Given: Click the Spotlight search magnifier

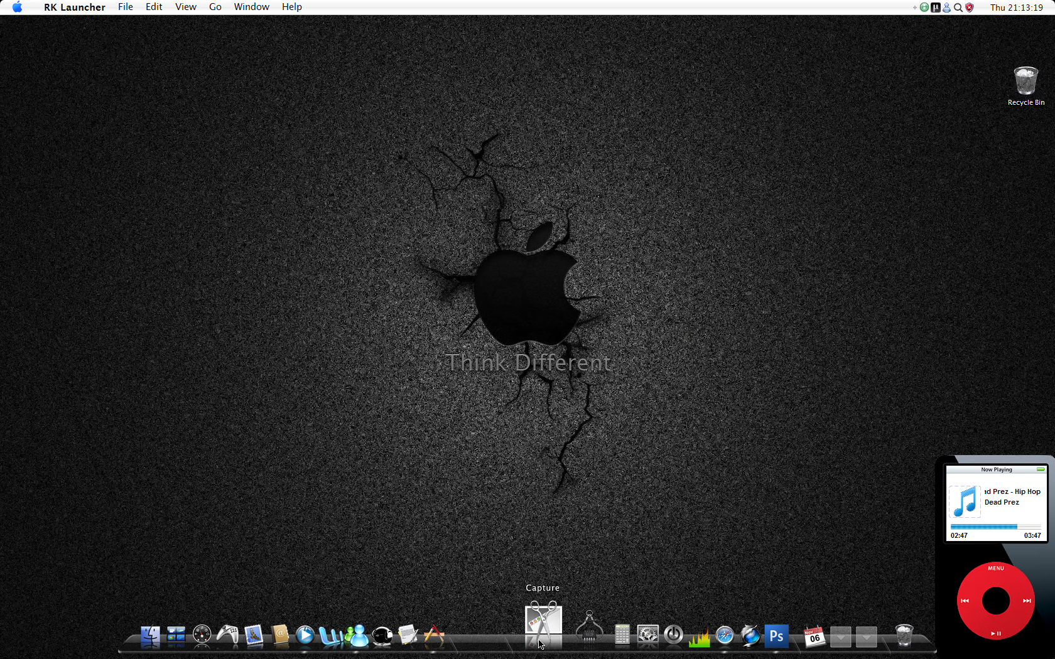Looking at the screenshot, I should coord(958,8).
